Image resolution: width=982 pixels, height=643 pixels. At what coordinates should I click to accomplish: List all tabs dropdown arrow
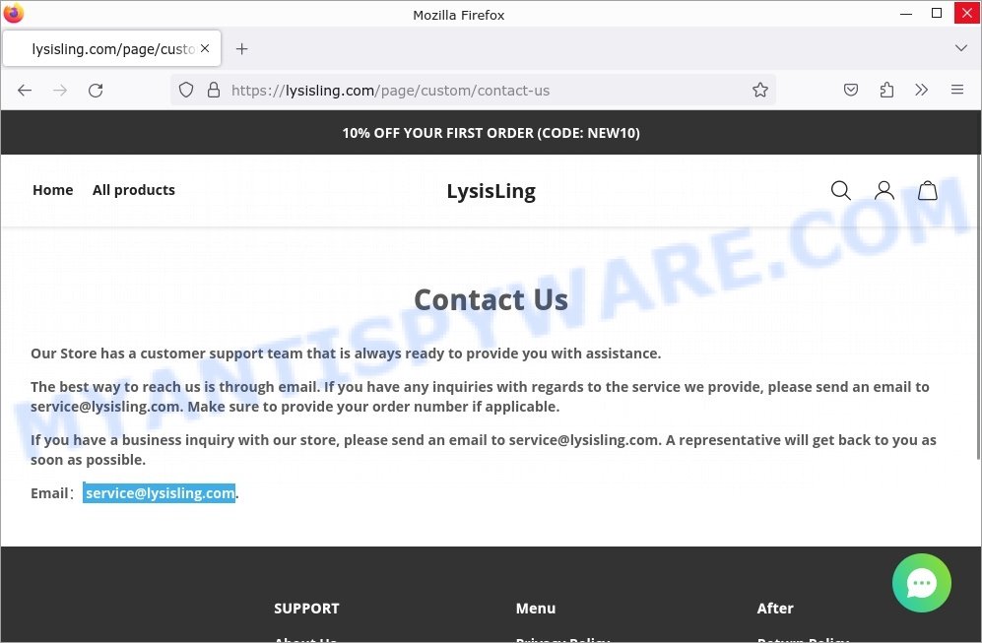point(961,48)
